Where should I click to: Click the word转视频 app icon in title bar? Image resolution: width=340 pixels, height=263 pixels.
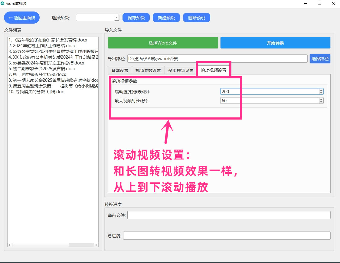[2, 3]
